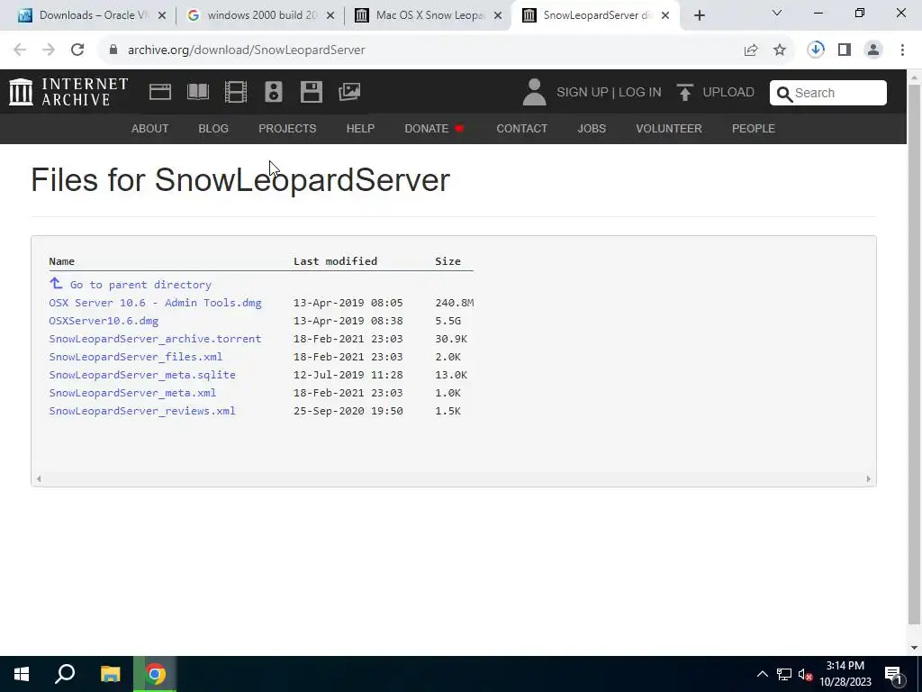Screen dimensions: 922x692
Task: Open File Explorer from the taskbar
Action: (110, 674)
